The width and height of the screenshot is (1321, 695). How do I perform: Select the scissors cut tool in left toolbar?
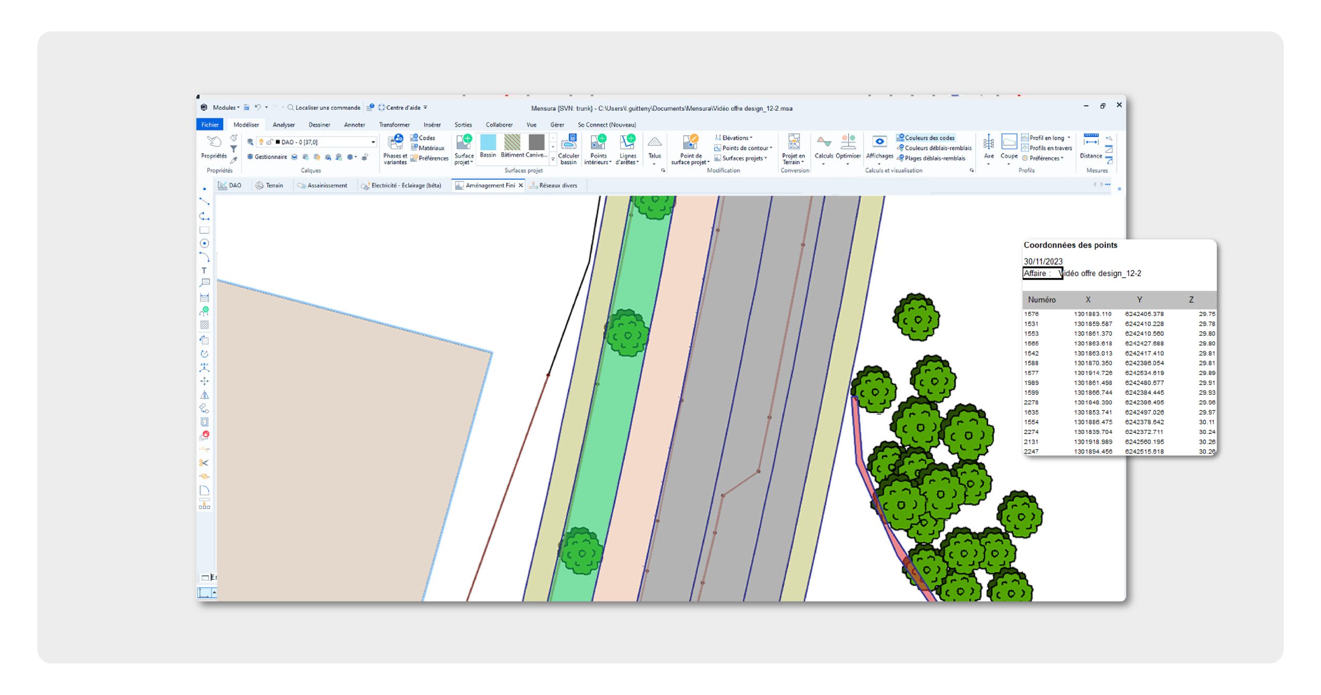(x=204, y=463)
